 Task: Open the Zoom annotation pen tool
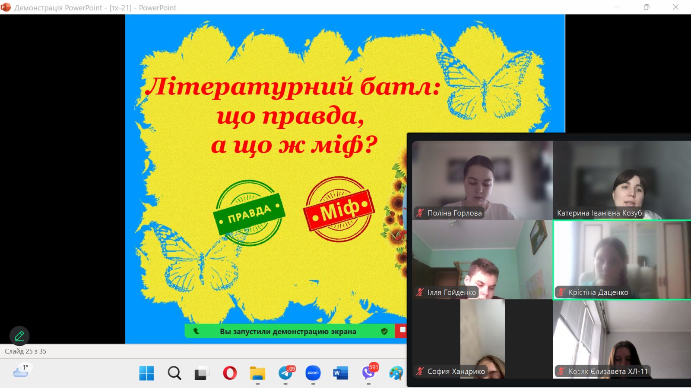(x=19, y=336)
